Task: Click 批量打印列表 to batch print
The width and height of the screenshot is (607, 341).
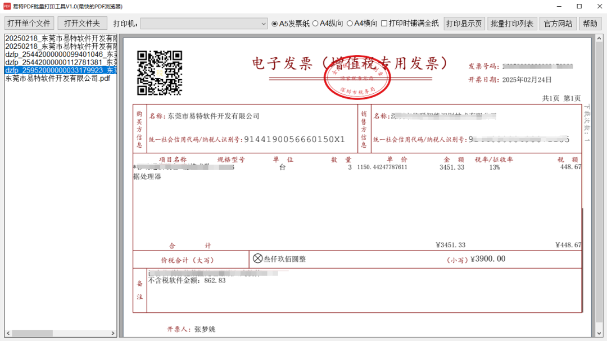Action: 512,24
